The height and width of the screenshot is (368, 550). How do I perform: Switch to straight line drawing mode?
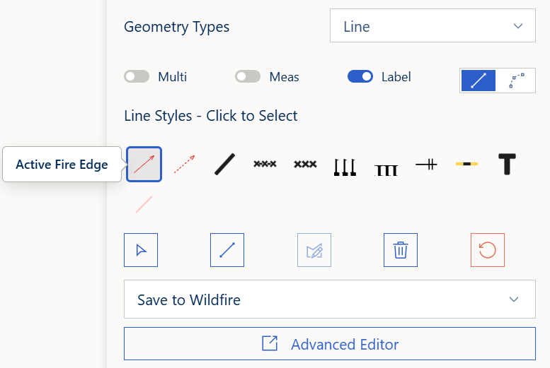tap(479, 81)
